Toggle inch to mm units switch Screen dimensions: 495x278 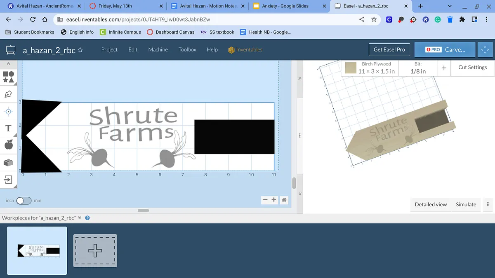click(x=24, y=201)
